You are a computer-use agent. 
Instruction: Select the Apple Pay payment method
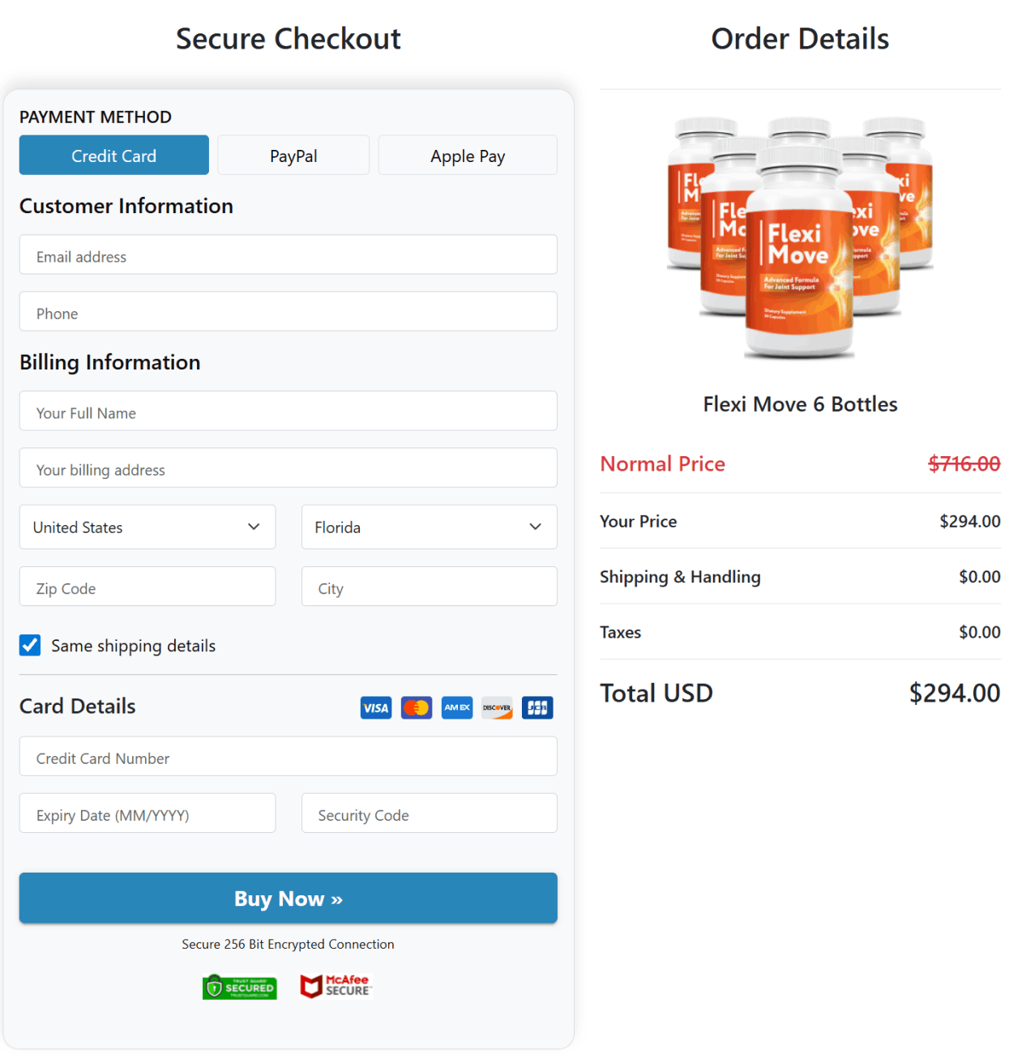467,155
